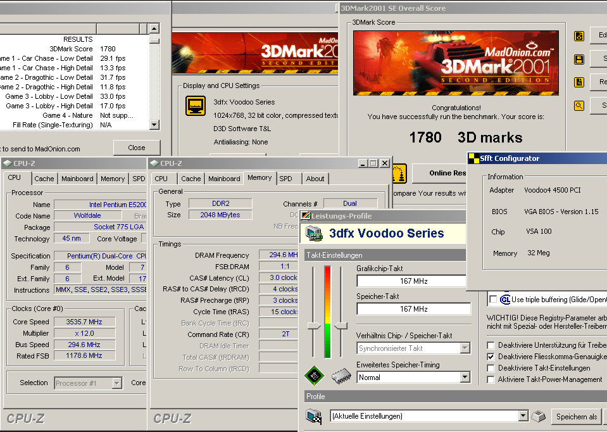This screenshot has width=607, height=432.
Task: Click the Leistungs-Profile title bar icon
Action: (306, 215)
